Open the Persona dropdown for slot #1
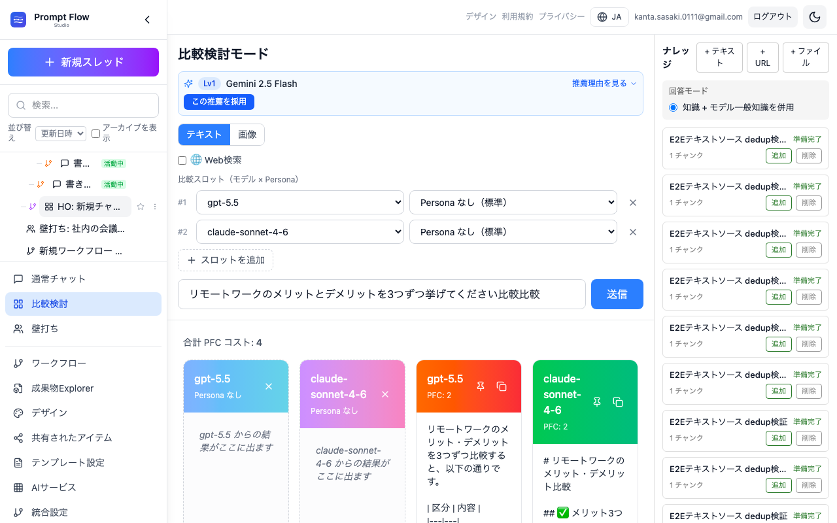The image size is (837, 523). [x=513, y=203]
